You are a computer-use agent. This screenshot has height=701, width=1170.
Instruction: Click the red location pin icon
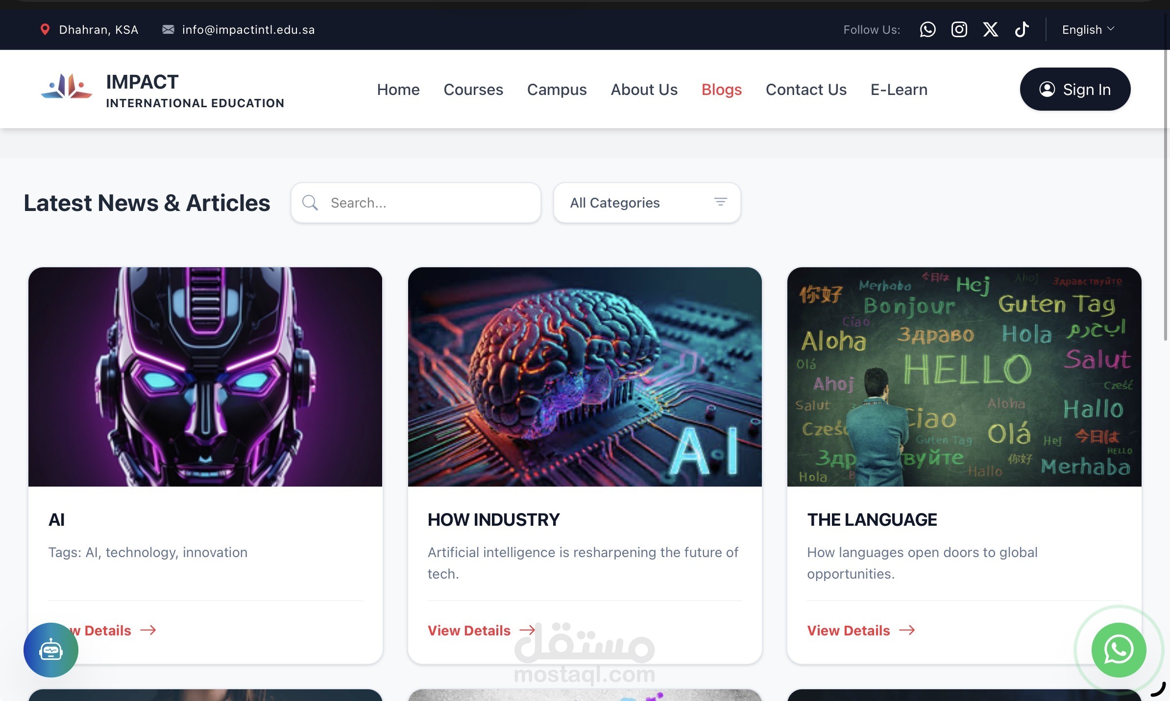pyautogui.click(x=45, y=29)
